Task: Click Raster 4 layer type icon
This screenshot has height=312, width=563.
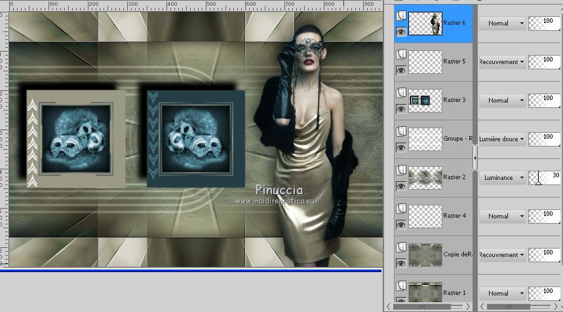Action: coord(400,209)
